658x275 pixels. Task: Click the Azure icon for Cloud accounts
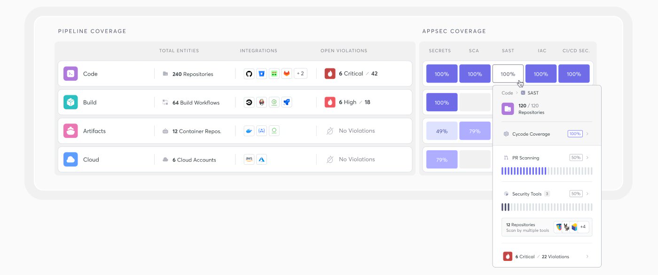coord(262,159)
